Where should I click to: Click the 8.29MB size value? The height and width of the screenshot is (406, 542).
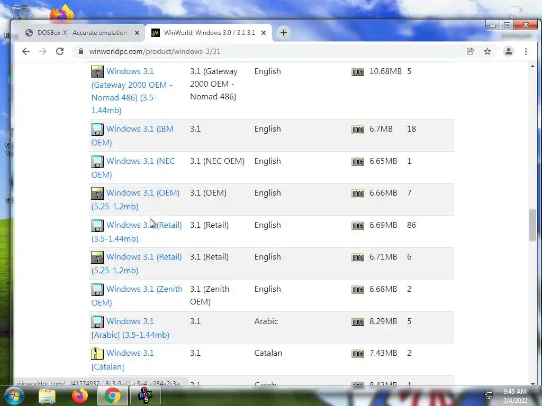pos(383,321)
